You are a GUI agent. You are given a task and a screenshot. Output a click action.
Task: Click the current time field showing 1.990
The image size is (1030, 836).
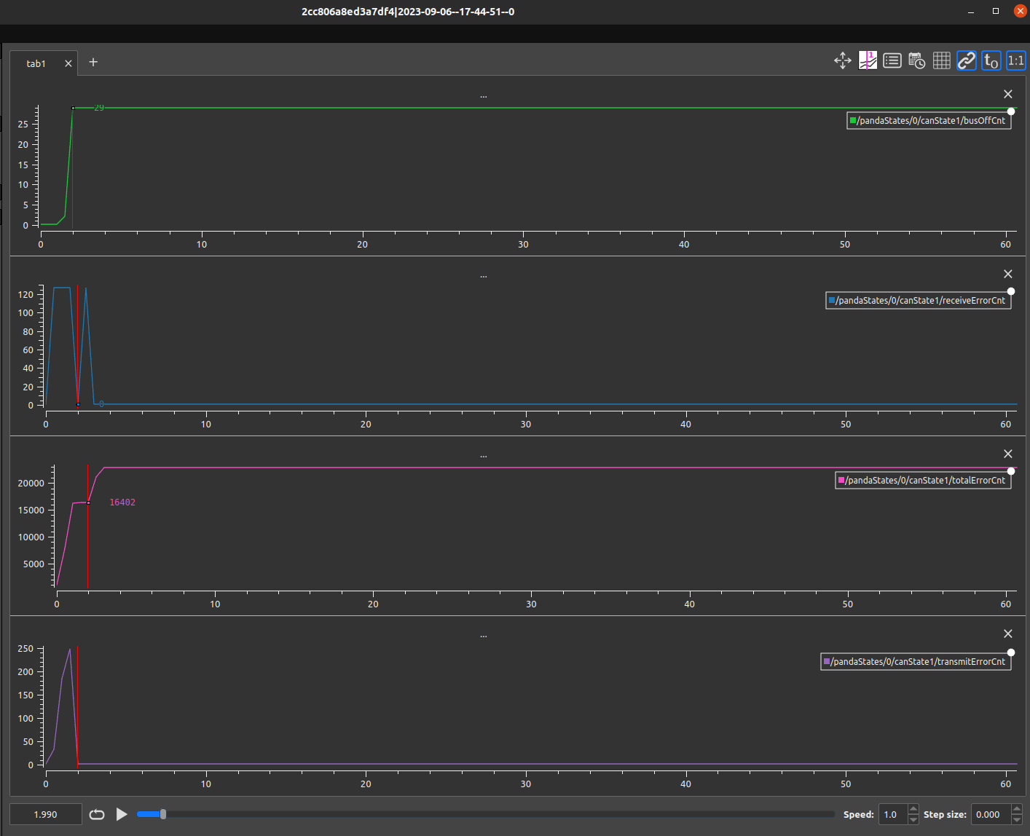pos(45,814)
